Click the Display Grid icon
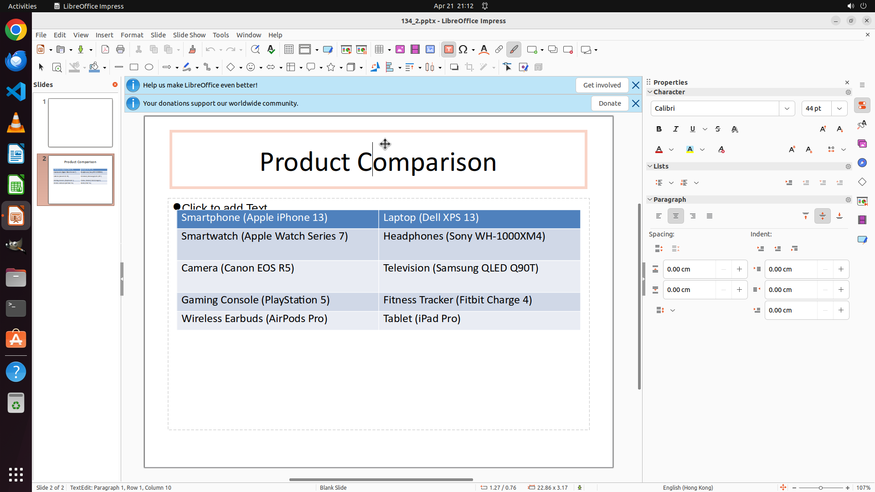 (289, 50)
